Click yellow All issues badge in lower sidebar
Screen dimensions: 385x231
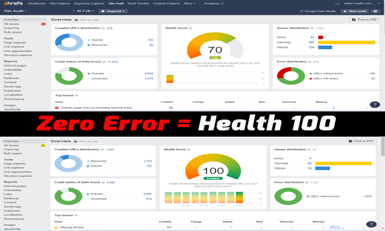[42, 146]
